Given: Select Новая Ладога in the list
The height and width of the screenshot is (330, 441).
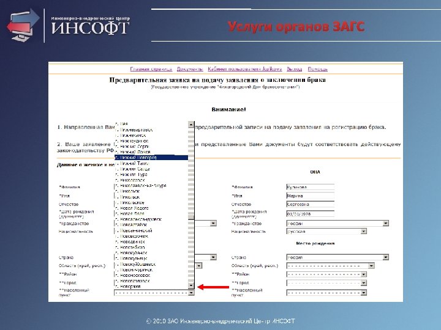Looking at the screenshot, I should [151, 208].
